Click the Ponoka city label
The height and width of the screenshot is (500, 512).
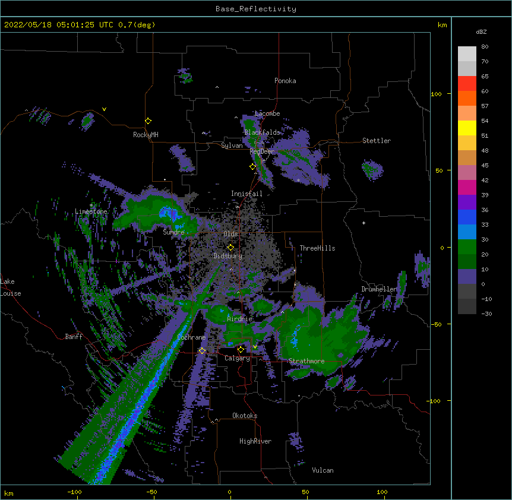click(x=285, y=81)
